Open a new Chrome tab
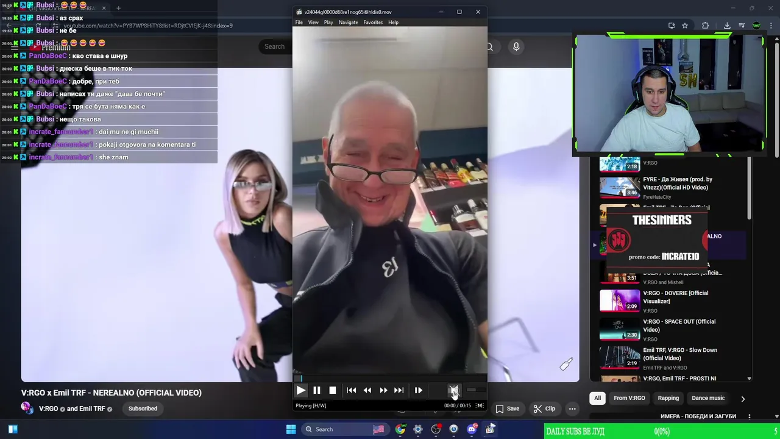Image resolution: width=780 pixels, height=439 pixels. pyautogui.click(x=118, y=9)
